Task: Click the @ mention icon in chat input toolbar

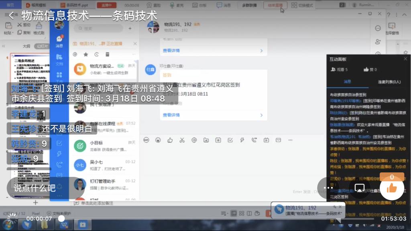Action: tap(194, 140)
